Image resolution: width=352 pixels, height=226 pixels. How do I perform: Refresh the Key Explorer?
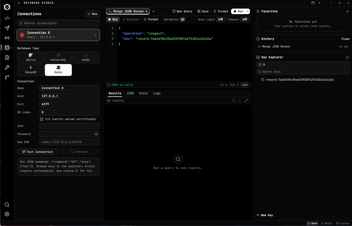pos(347,57)
